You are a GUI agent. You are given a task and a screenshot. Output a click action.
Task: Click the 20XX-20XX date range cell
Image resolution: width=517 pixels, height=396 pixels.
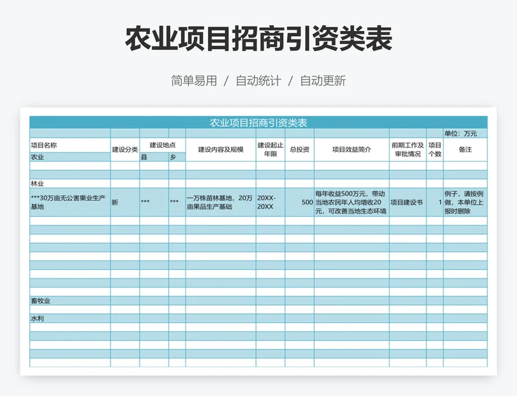pos(270,202)
